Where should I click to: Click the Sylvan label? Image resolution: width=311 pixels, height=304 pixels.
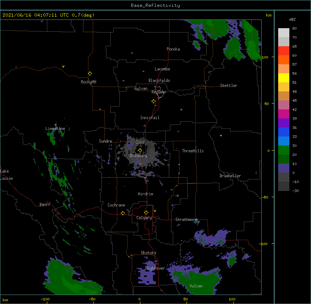click(x=141, y=88)
